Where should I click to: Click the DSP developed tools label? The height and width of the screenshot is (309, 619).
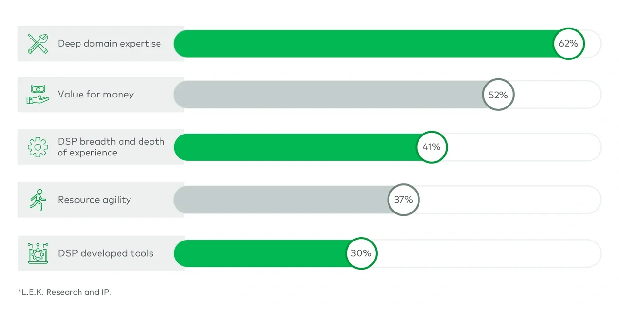click(106, 253)
